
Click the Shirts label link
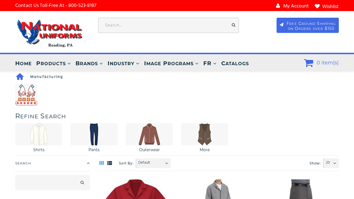[x=38, y=149]
